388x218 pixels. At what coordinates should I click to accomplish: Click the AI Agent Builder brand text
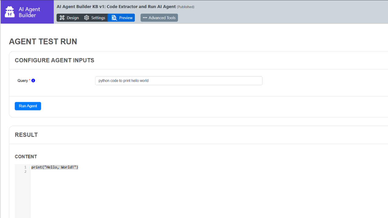(x=29, y=12)
